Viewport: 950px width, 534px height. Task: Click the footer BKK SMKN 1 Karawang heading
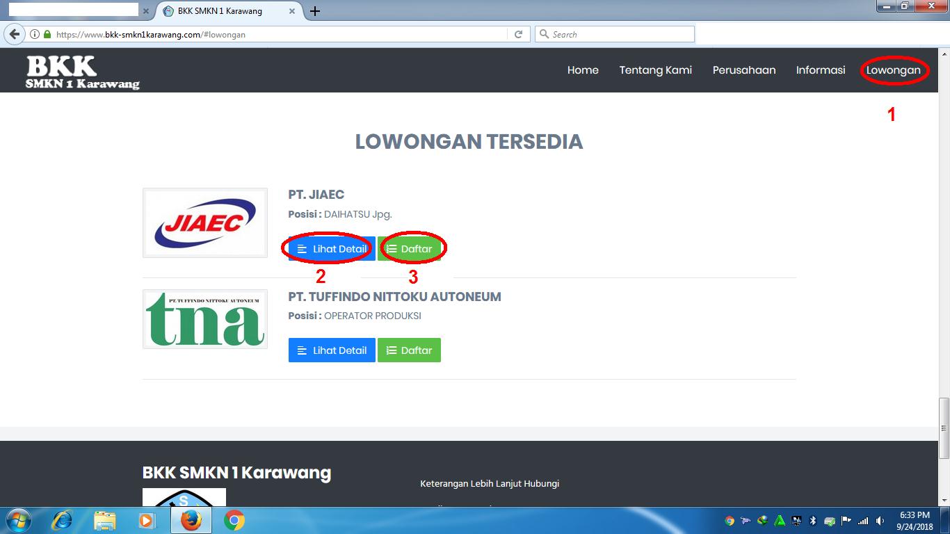point(236,473)
